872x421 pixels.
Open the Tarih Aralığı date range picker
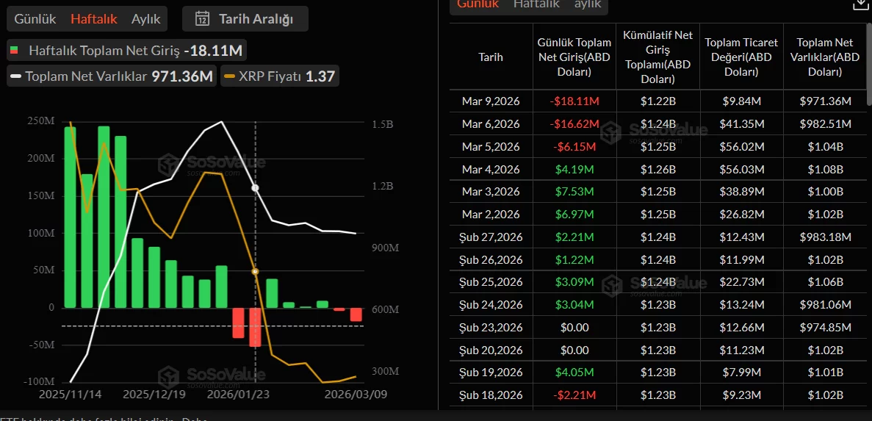click(245, 19)
